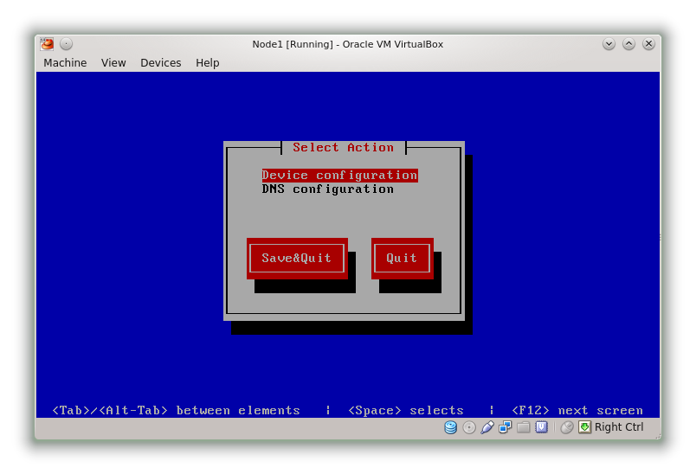Image resolution: width=696 pixels, height=474 pixels.
Task: Click the virtualization CPU chip status icon
Action: click(542, 427)
